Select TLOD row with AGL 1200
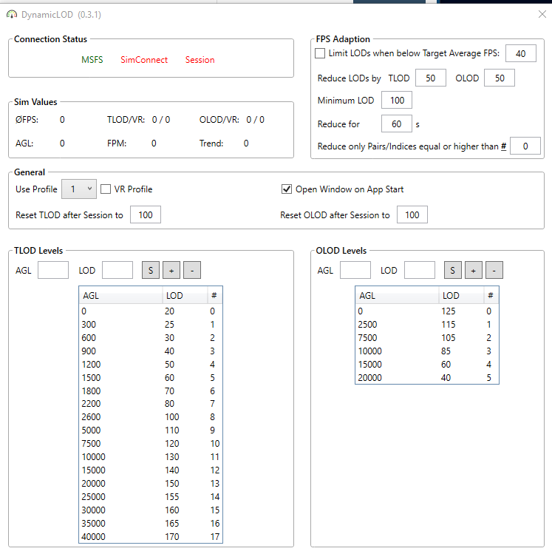 coord(151,364)
